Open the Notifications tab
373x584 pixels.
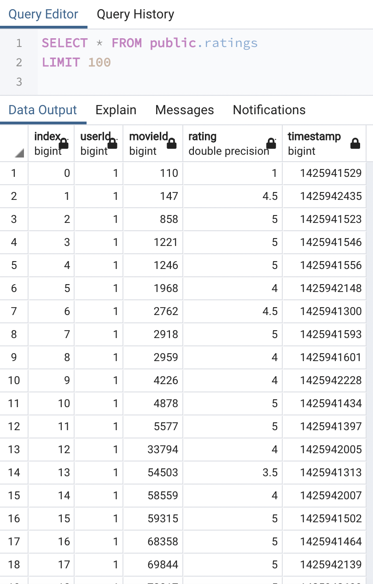(269, 110)
